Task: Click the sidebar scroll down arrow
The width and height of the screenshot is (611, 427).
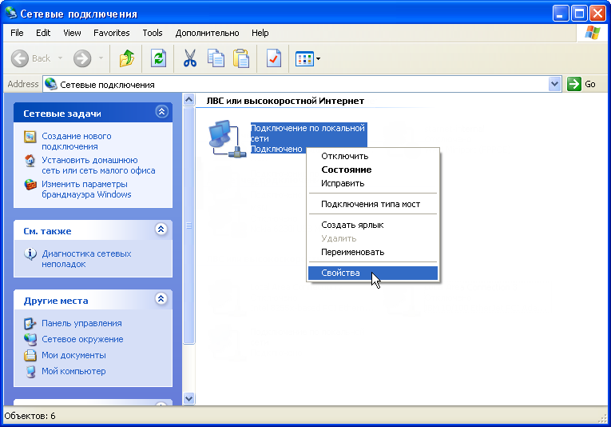Action: point(189,398)
